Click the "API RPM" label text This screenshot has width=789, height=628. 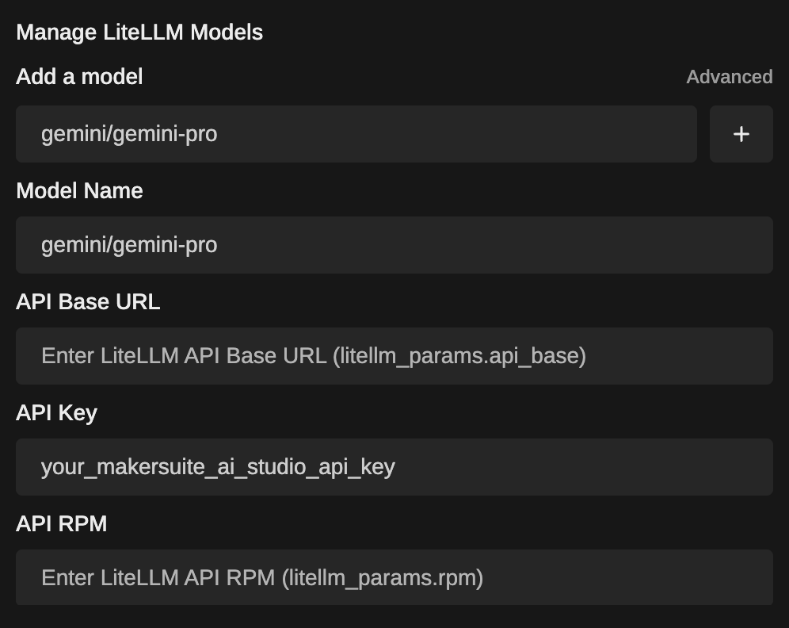point(61,524)
